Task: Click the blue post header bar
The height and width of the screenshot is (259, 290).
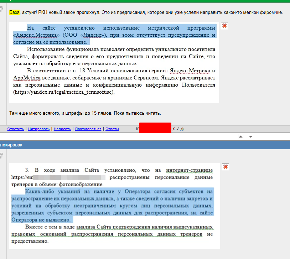Action: point(145,145)
